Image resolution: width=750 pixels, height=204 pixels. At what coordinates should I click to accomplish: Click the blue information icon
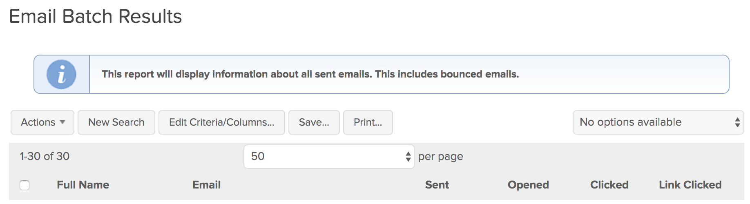(x=61, y=74)
